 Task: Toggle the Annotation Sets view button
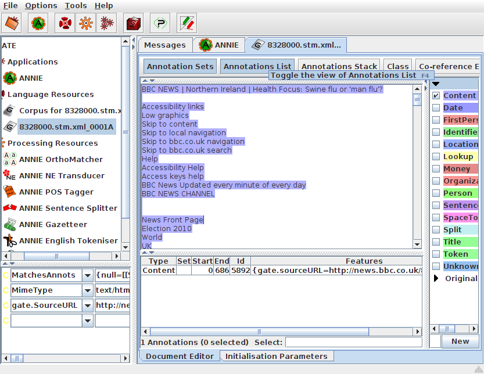point(180,66)
